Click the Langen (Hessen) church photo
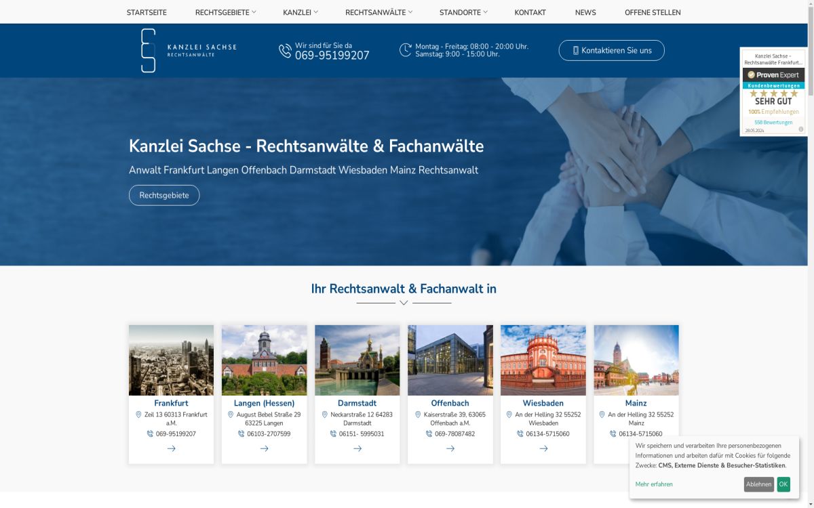This screenshot has height=508, width=814. (264, 360)
